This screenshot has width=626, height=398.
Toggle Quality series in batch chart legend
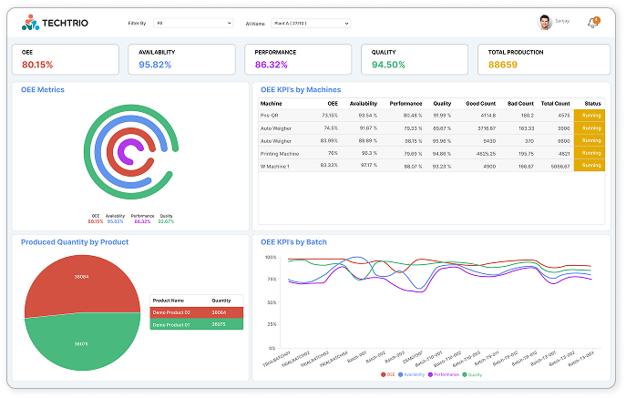click(472, 374)
